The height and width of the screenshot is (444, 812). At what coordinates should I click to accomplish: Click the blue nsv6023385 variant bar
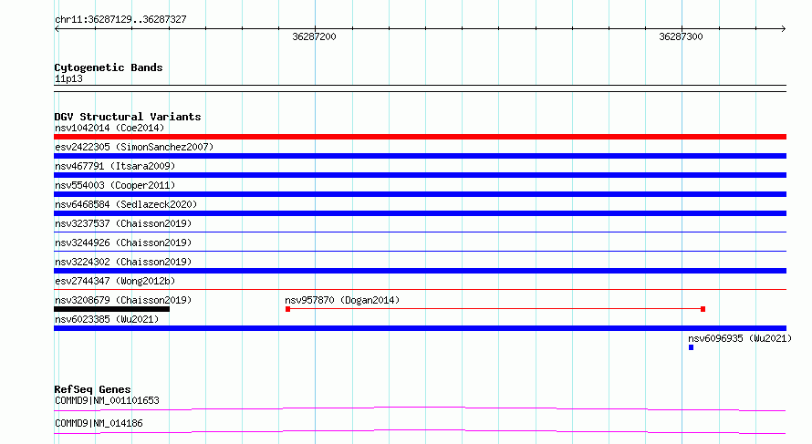click(420, 328)
